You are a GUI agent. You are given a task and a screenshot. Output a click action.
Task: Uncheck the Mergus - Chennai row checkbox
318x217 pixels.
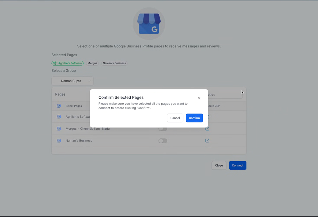tap(59, 129)
